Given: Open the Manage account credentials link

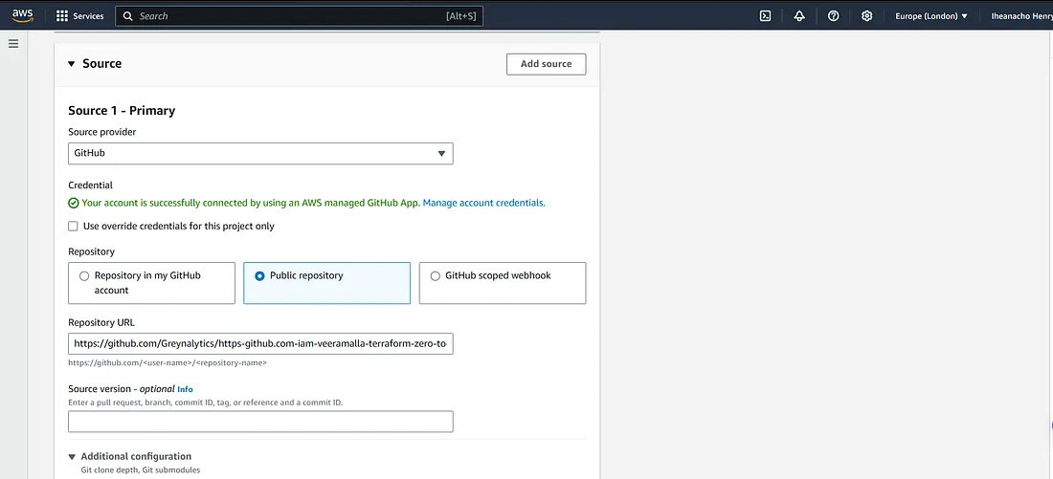Looking at the screenshot, I should coord(483,203).
